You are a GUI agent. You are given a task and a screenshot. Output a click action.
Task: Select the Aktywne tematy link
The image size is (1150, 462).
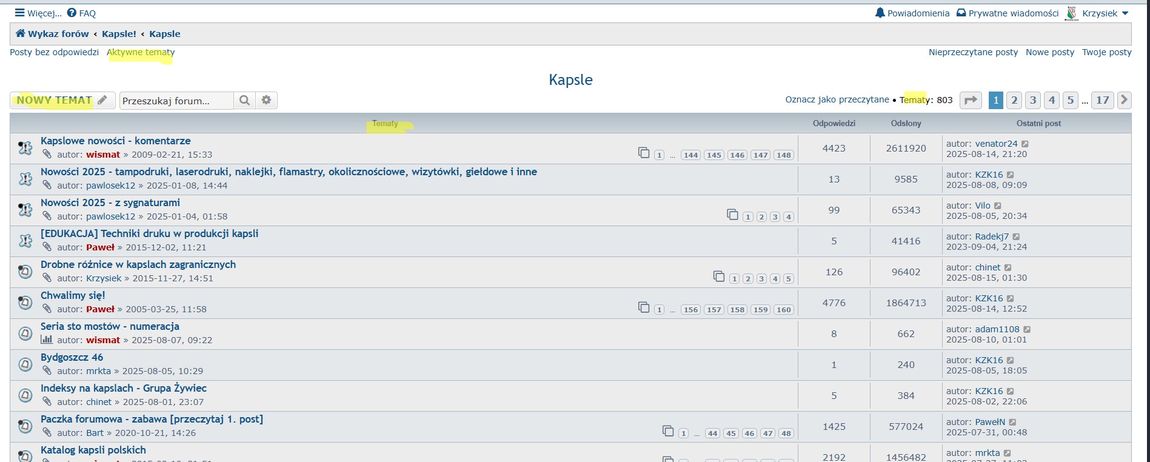(x=141, y=52)
